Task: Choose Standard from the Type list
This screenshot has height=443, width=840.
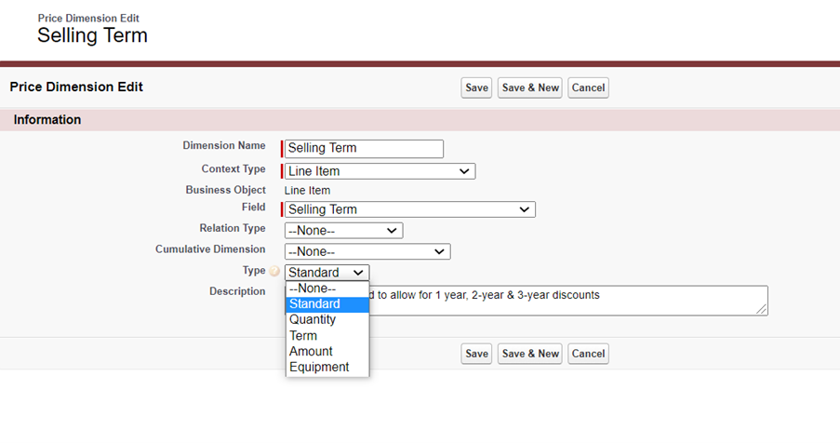Action: coord(327,304)
